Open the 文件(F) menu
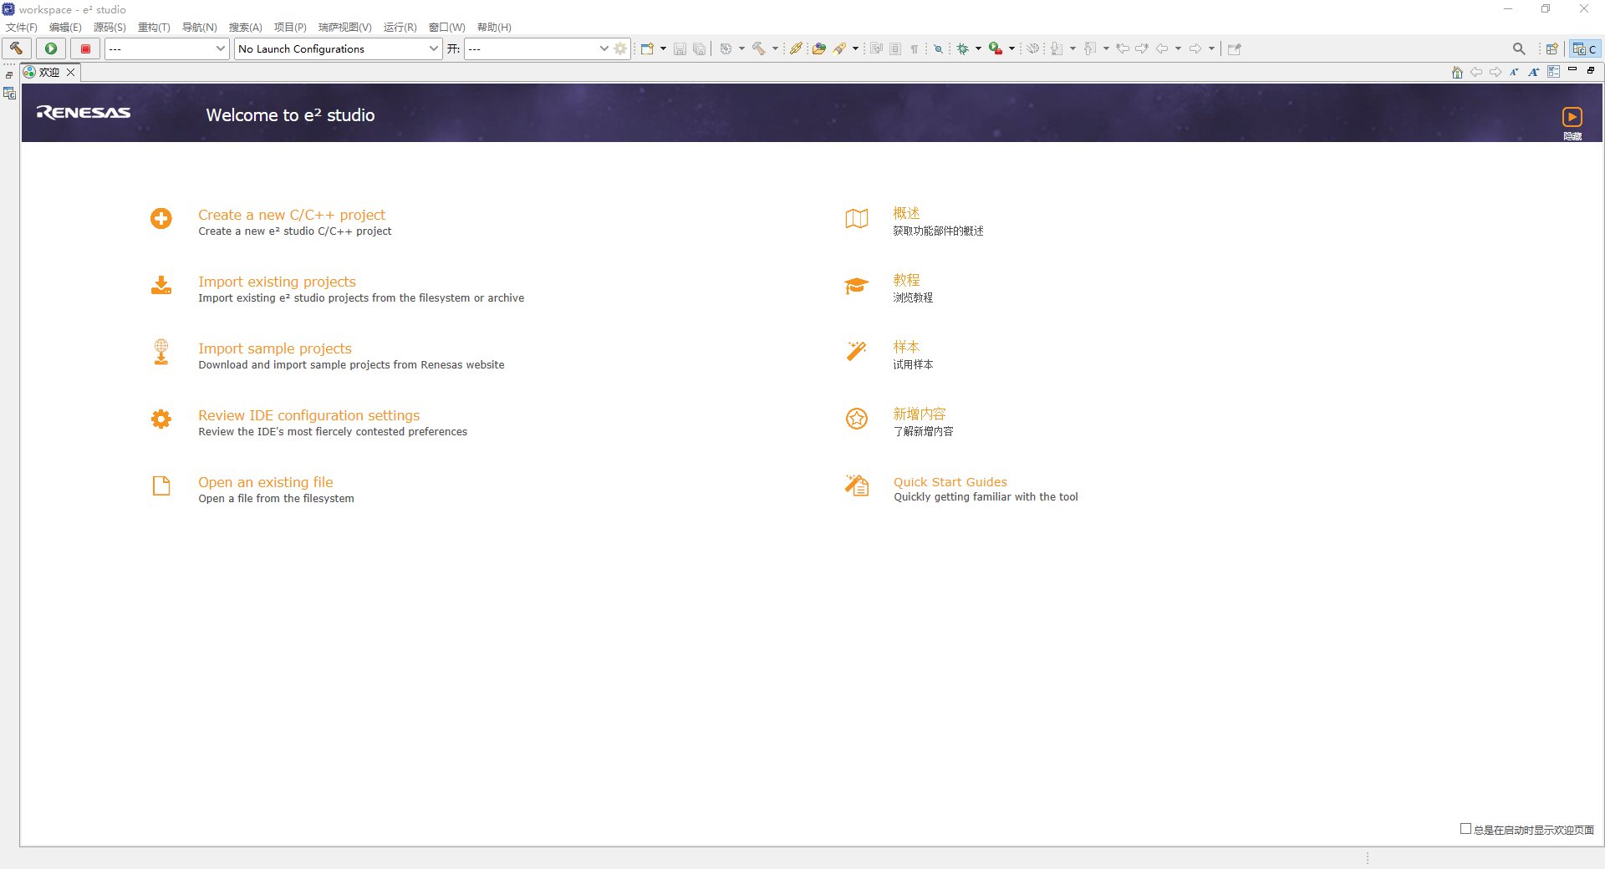 tap(22, 28)
